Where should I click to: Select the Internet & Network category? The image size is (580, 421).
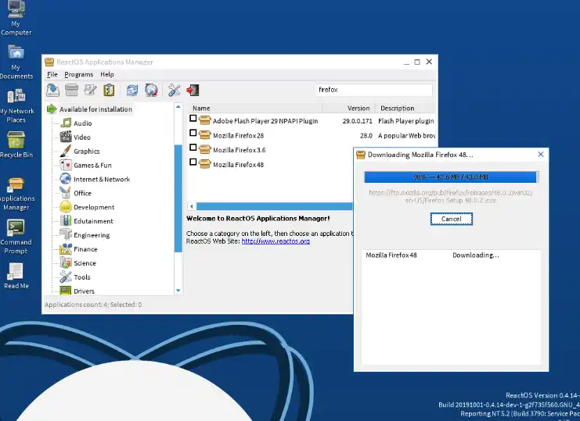pyautogui.click(x=102, y=180)
